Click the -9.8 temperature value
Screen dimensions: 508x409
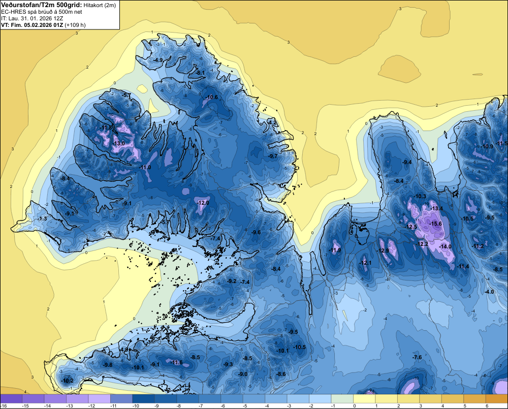click(107, 365)
